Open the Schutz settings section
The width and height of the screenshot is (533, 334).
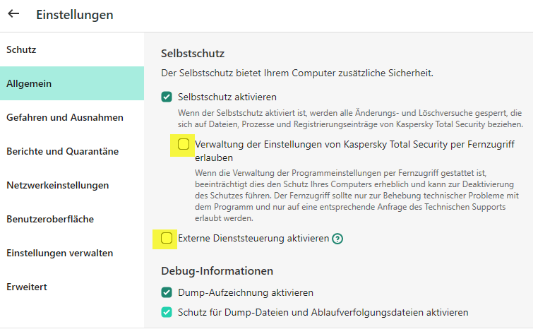[21, 50]
